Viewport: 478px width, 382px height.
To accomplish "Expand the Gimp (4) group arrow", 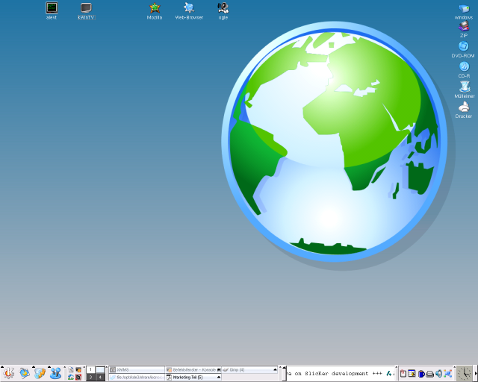I will [x=275, y=369].
